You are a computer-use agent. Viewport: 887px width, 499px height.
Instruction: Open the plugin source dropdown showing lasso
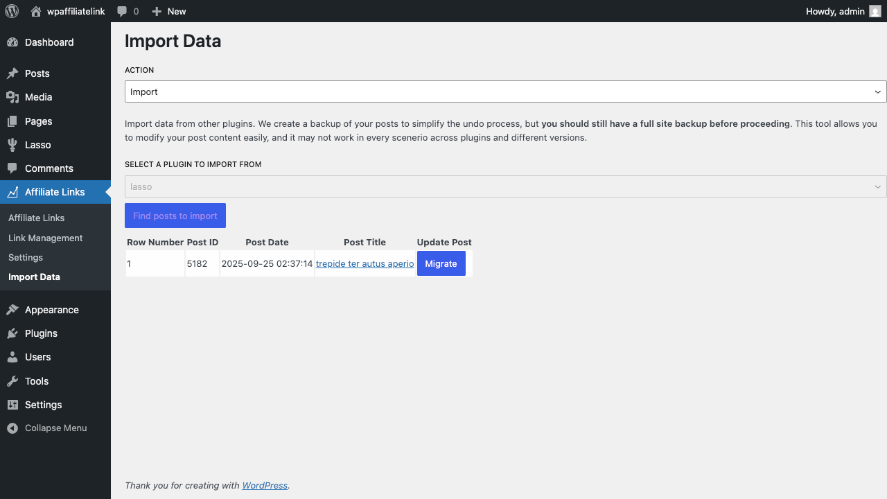pos(505,186)
